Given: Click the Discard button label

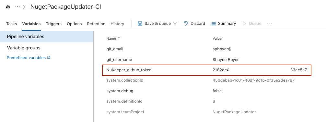Looking at the screenshot, I should [x=198, y=24].
